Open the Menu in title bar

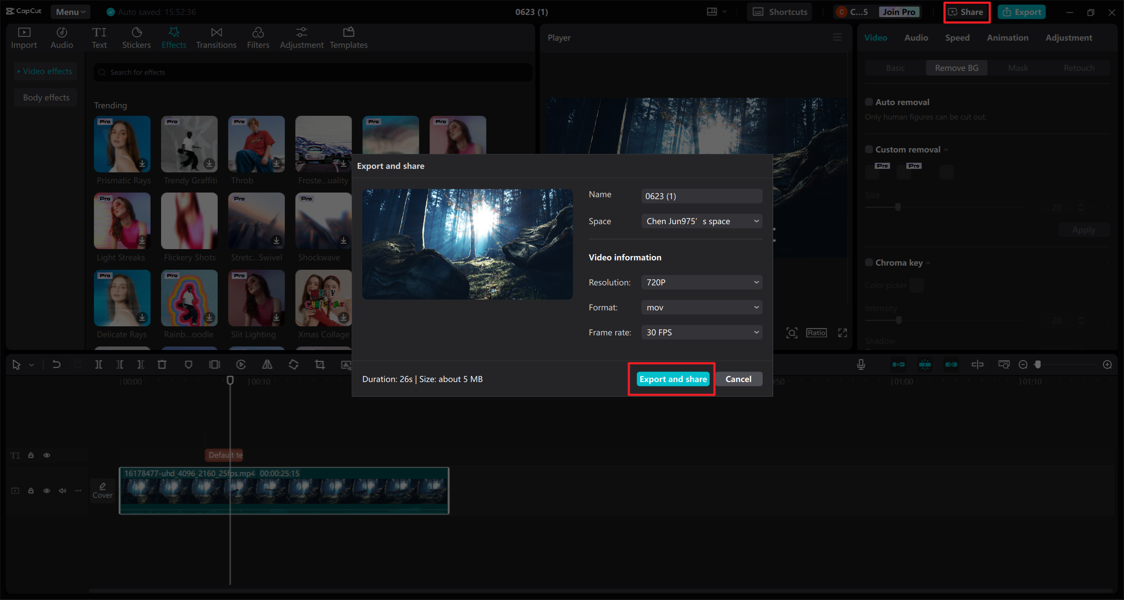pyautogui.click(x=70, y=12)
